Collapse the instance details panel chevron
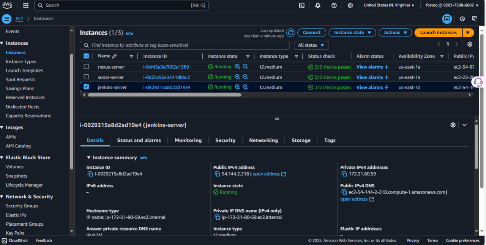486x245 pixels. [x=464, y=125]
